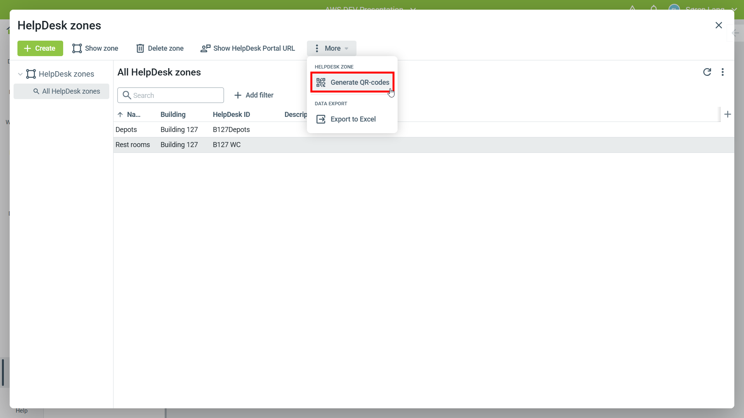
Task: Click the Add filter plus icon
Action: [x=238, y=95]
